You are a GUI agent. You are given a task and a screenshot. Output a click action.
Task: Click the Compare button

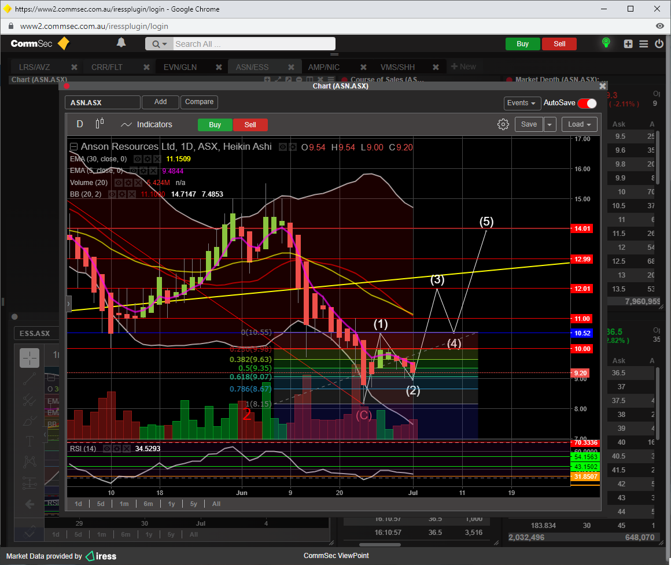[x=200, y=102]
